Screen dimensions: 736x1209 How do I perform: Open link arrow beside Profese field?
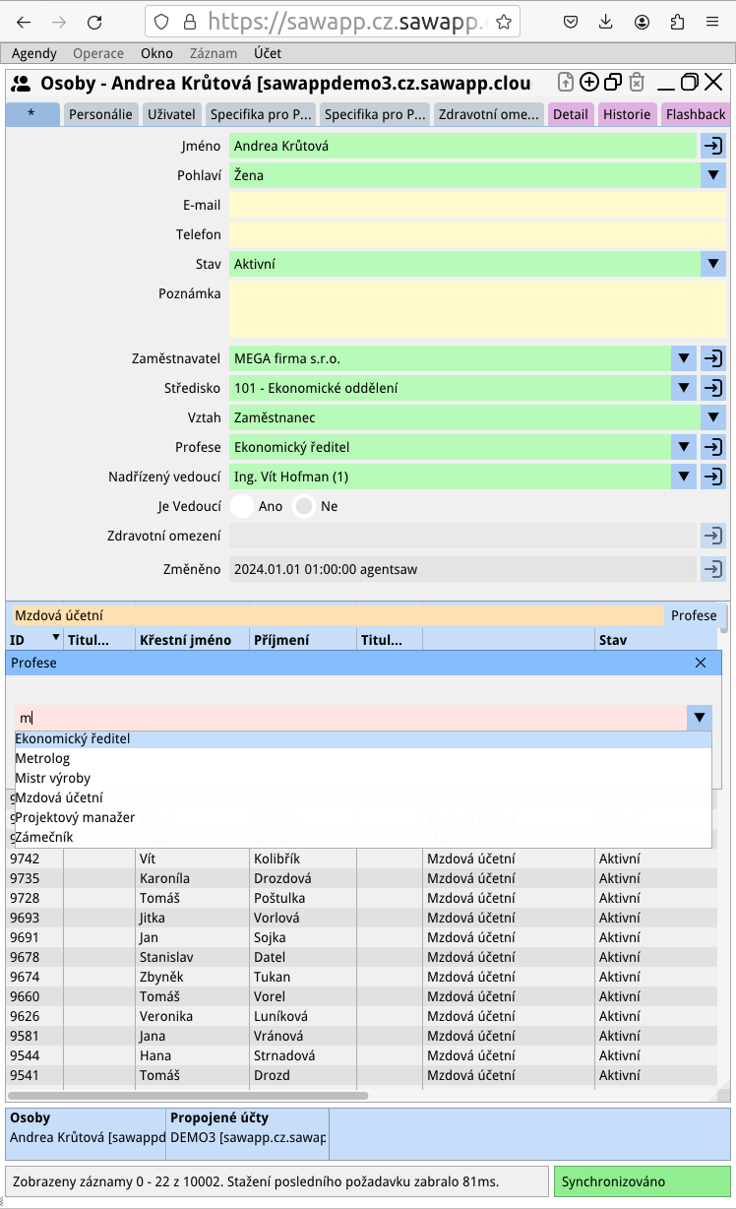click(x=712, y=447)
